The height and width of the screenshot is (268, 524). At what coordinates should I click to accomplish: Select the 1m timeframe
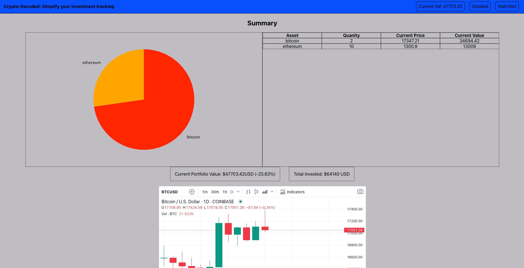[x=205, y=192]
